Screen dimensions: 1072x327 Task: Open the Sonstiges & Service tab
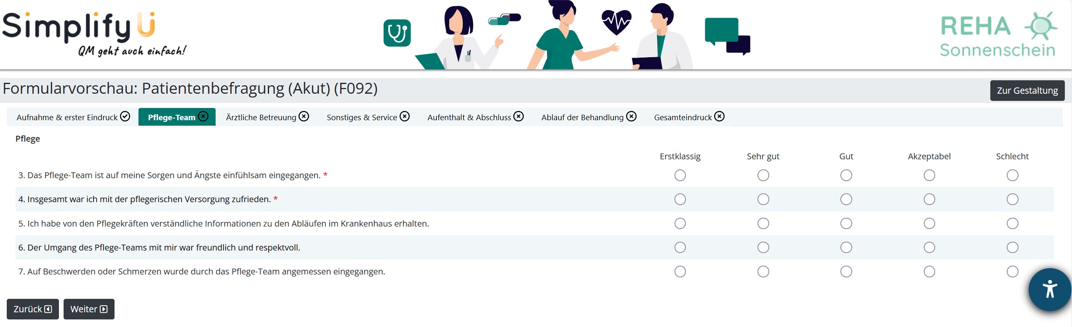pos(362,117)
